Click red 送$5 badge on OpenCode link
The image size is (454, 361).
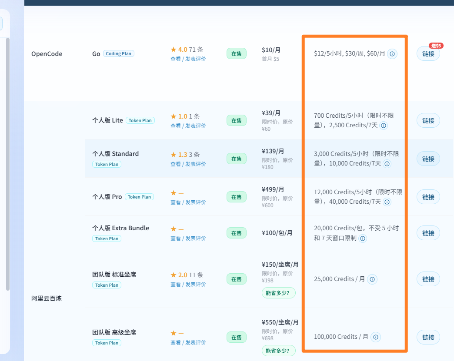point(436,46)
